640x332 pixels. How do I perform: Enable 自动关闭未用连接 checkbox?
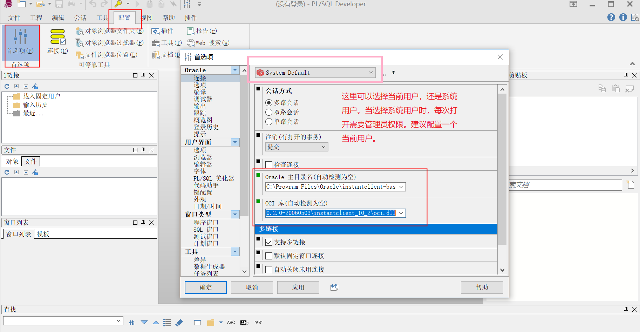coord(269,270)
